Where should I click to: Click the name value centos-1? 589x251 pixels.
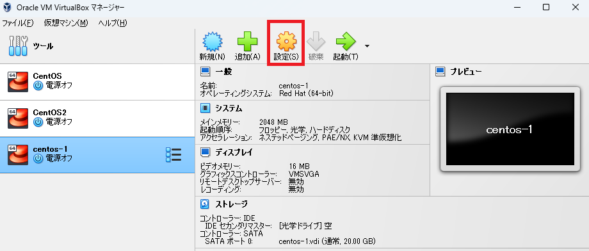point(294,86)
